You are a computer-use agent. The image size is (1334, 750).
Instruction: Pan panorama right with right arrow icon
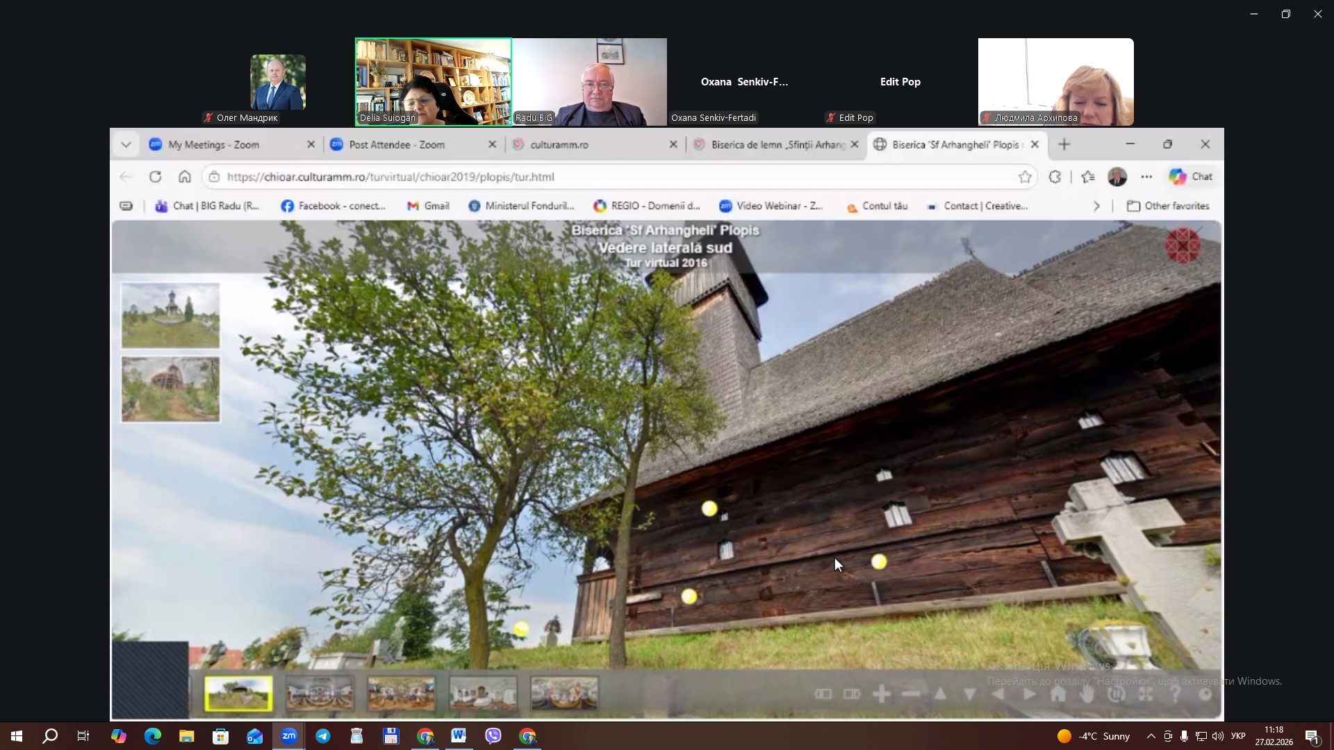(x=1029, y=694)
